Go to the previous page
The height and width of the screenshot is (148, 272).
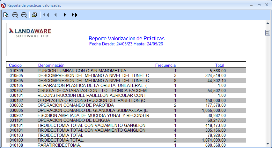[x=55, y=15]
